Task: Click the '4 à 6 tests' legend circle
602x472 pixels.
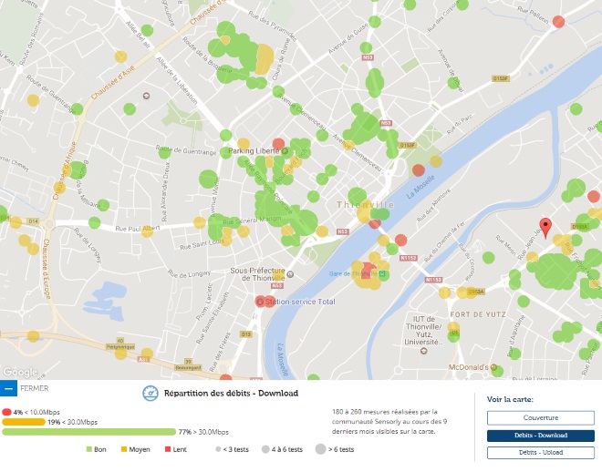Action: [265, 449]
